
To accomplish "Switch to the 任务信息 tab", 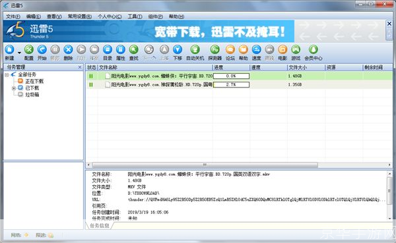I will tap(100, 226).
